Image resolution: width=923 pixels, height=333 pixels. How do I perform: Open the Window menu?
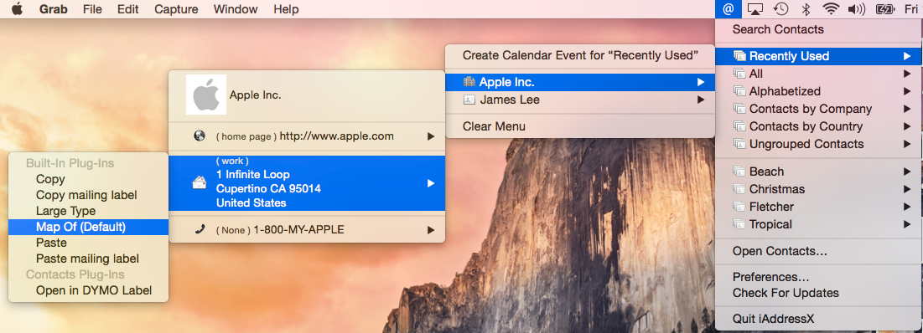pos(236,9)
